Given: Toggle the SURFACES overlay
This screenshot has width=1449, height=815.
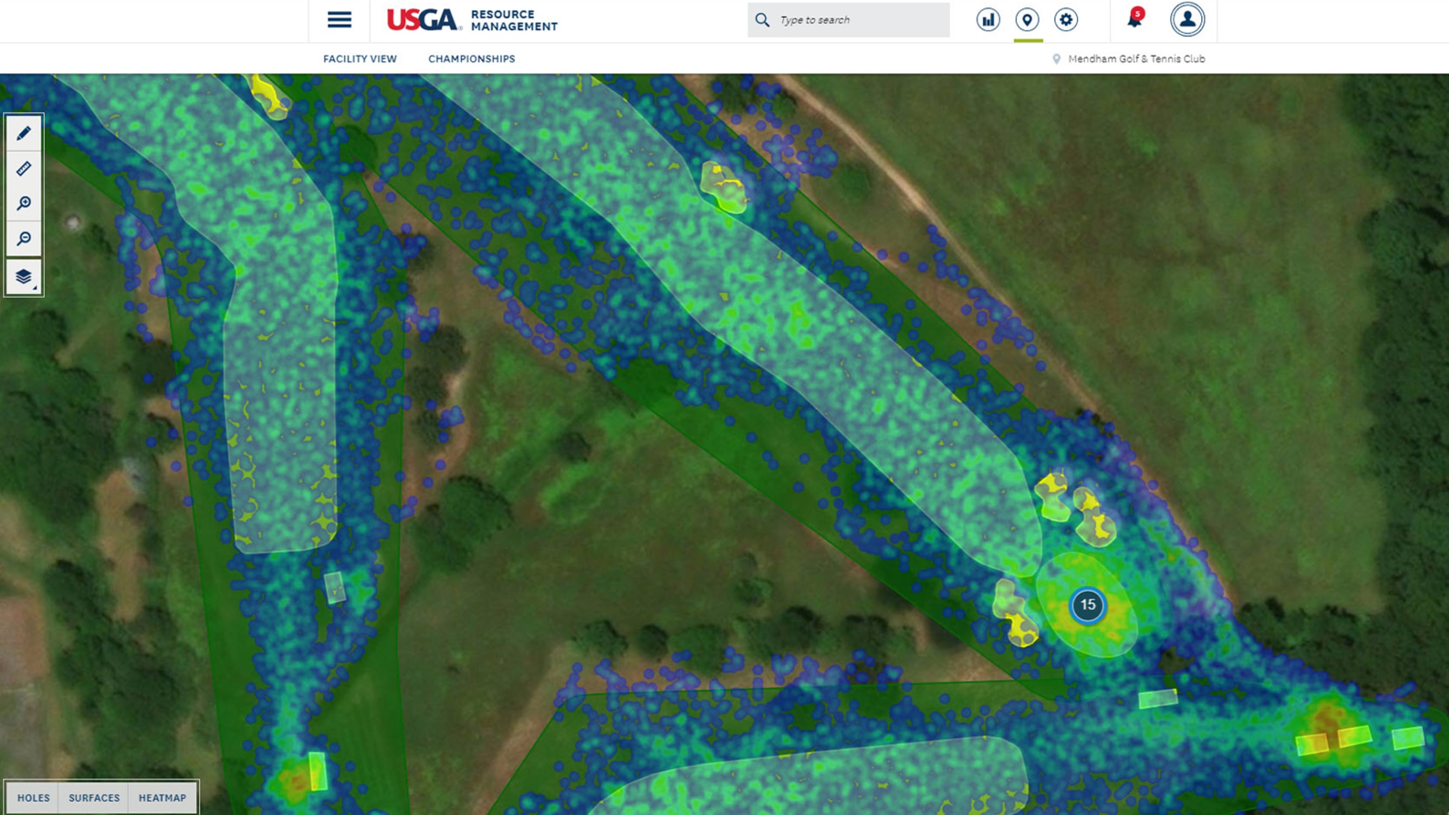Looking at the screenshot, I should 93,798.
